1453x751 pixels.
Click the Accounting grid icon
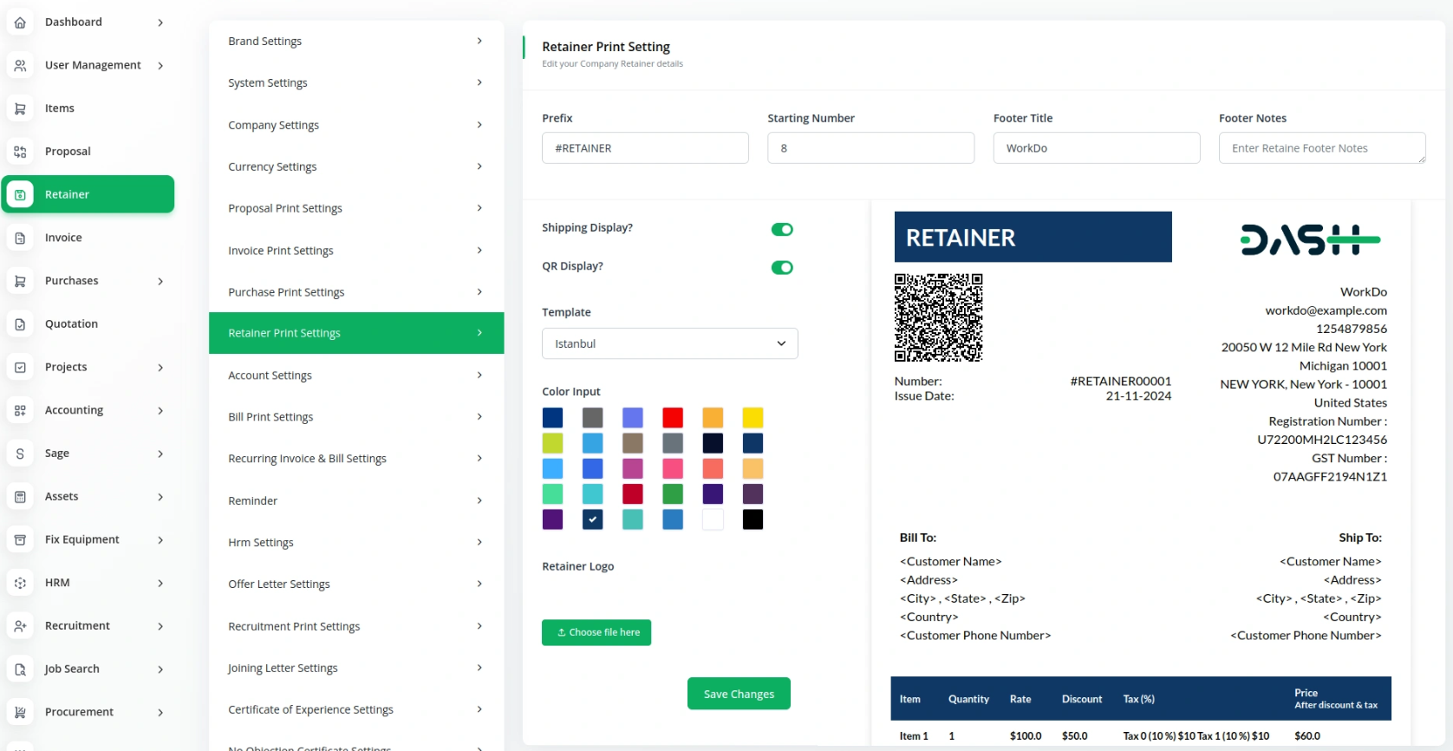click(x=20, y=410)
